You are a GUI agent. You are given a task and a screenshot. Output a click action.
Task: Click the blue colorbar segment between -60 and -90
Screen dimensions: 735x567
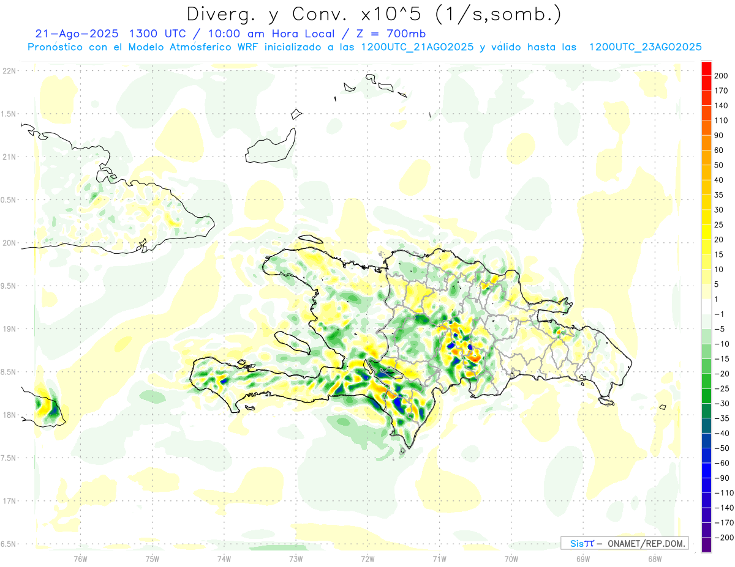coord(706,471)
